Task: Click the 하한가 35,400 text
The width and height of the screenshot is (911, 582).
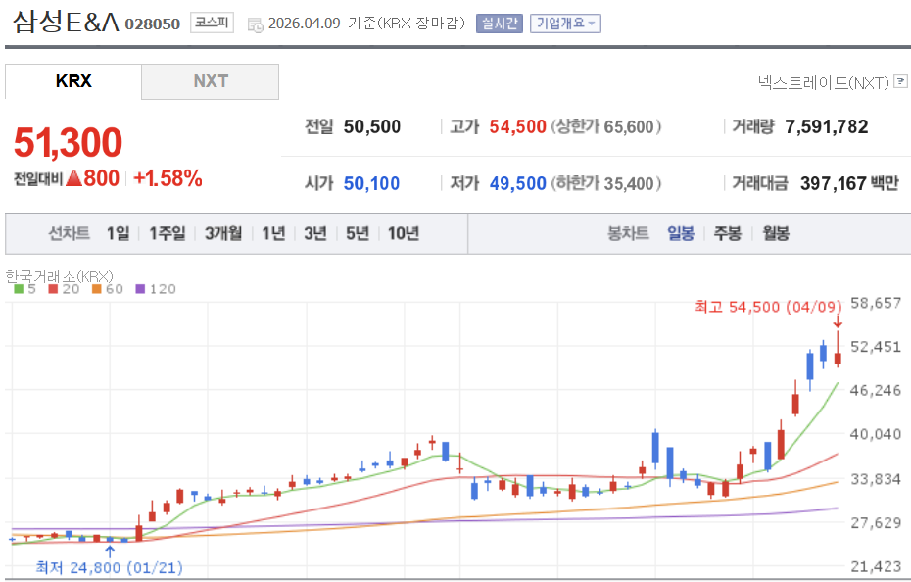Action: click(606, 184)
